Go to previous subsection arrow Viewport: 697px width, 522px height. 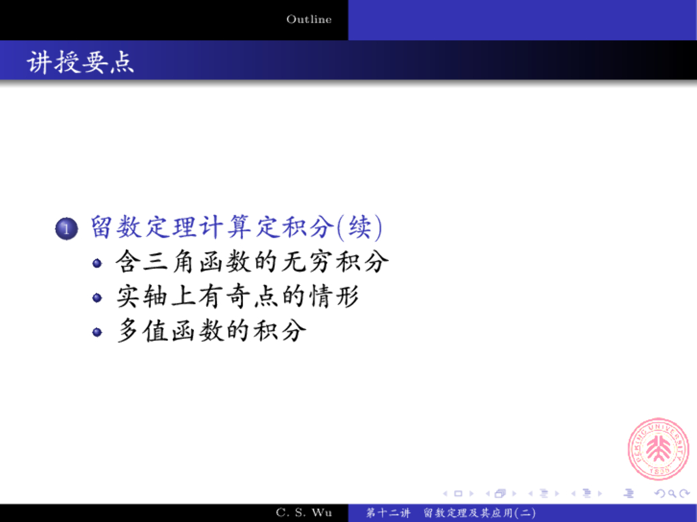pos(530,493)
